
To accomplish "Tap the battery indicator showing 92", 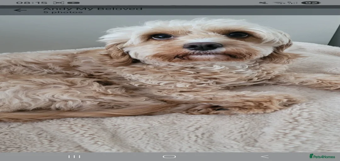I will pos(310,3).
